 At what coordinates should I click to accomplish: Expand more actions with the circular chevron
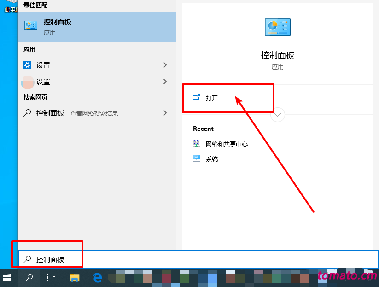278,115
